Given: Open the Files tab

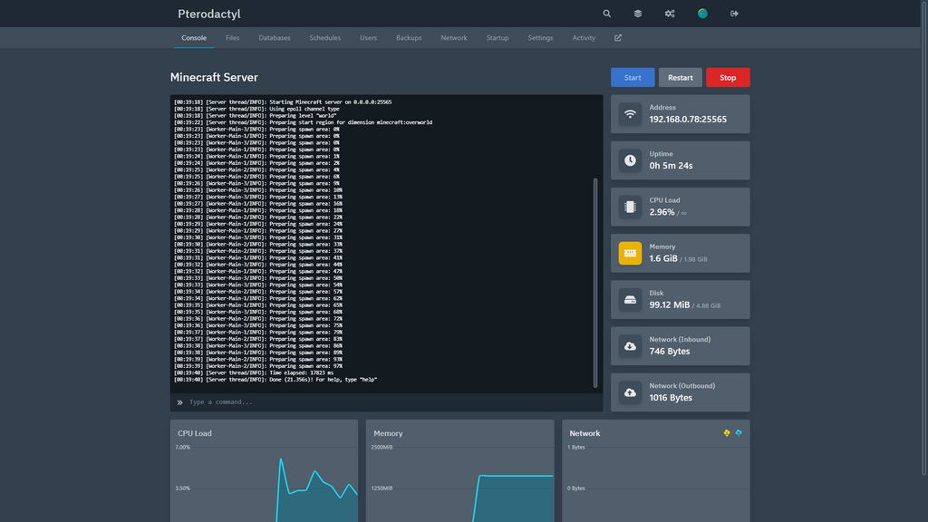Looking at the screenshot, I should 233,38.
